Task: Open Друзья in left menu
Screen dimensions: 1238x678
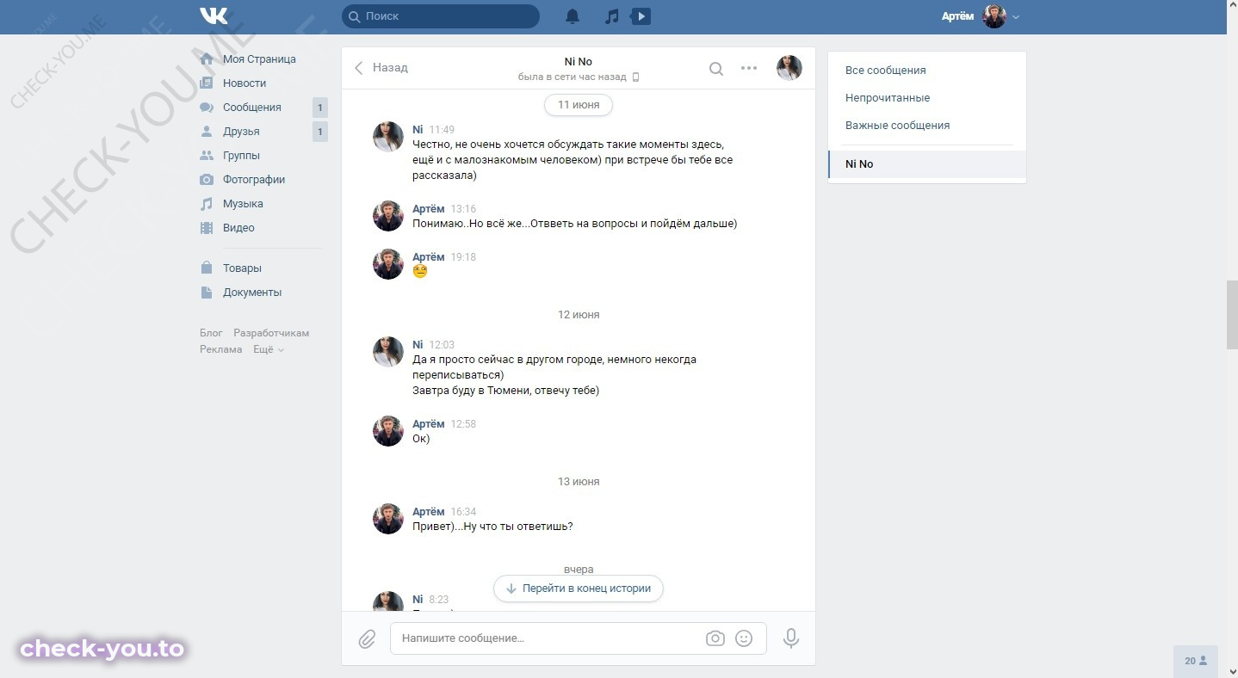Action: tap(241, 132)
